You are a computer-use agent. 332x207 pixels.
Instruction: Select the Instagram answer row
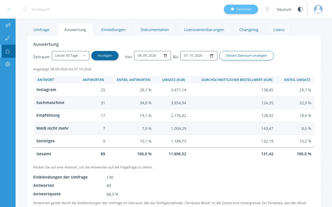(174, 90)
